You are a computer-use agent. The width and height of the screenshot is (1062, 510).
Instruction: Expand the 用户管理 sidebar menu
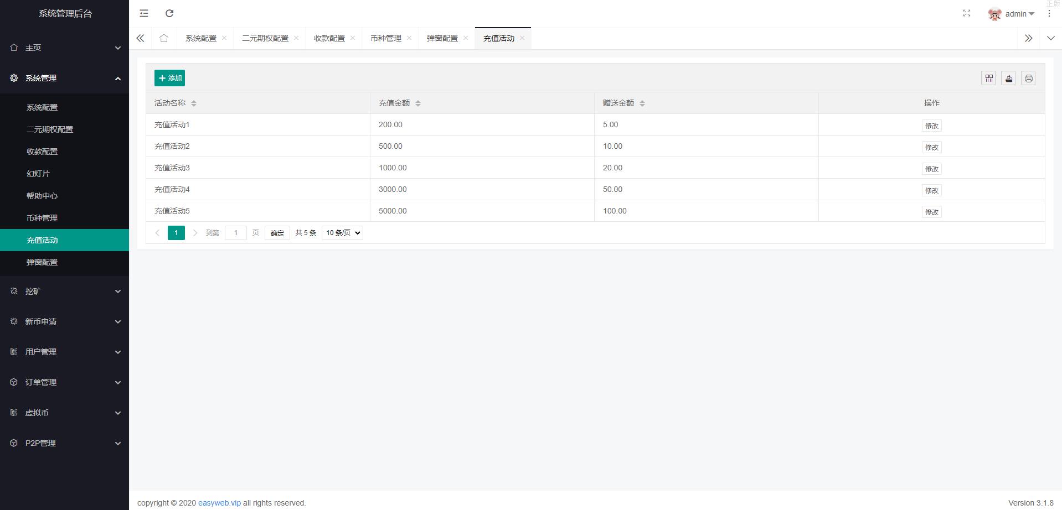64,352
